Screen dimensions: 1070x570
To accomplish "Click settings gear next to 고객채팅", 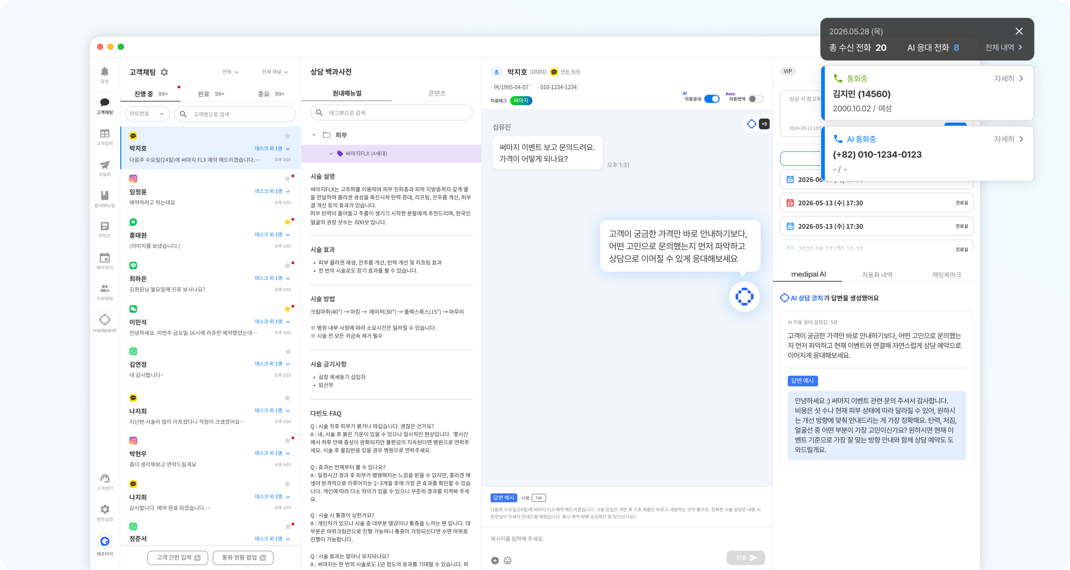I will tap(164, 72).
